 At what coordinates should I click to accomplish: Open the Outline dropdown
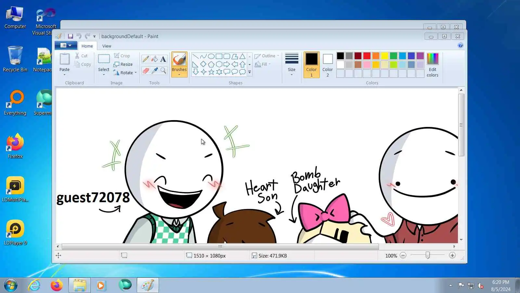coord(267,56)
